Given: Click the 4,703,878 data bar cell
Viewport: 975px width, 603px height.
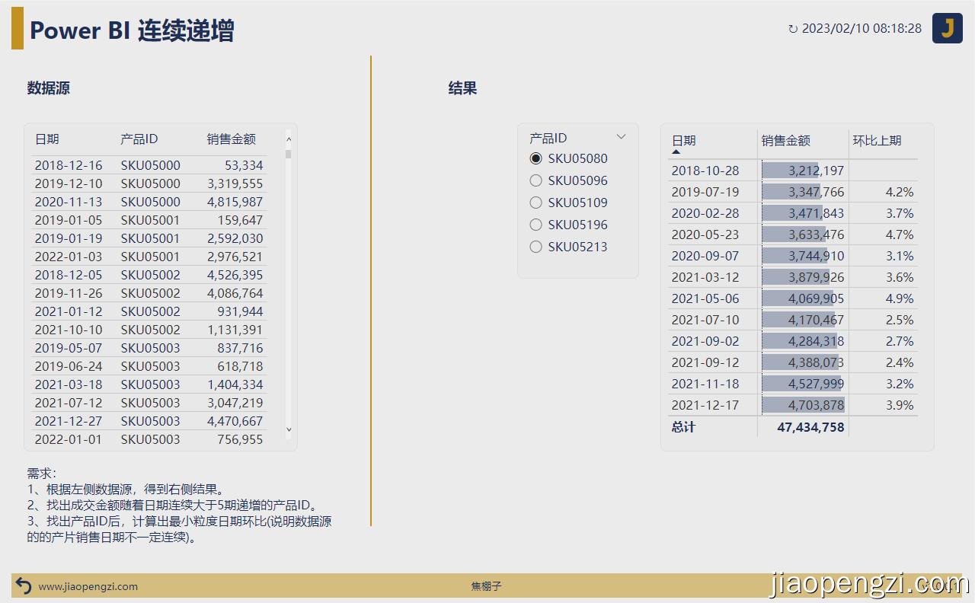Looking at the screenshot, I should pyautogui.click(x=803, y=405).
